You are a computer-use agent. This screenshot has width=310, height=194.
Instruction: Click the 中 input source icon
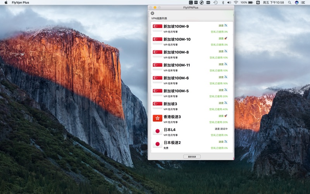[196, 3]
